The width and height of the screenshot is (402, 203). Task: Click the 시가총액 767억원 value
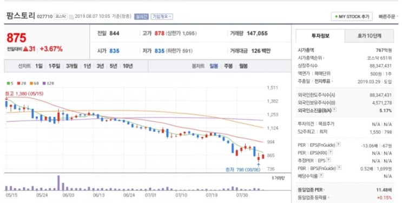click(x=384, y=50)
